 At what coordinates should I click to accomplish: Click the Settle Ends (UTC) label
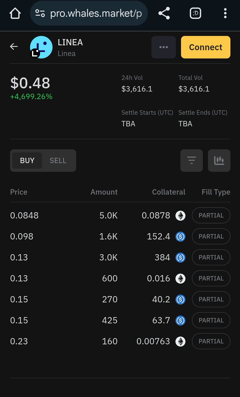[203, 112]
